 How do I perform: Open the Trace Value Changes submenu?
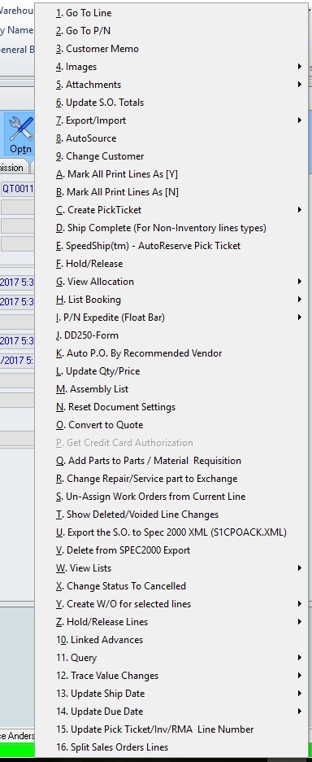[x=171, y=676]
